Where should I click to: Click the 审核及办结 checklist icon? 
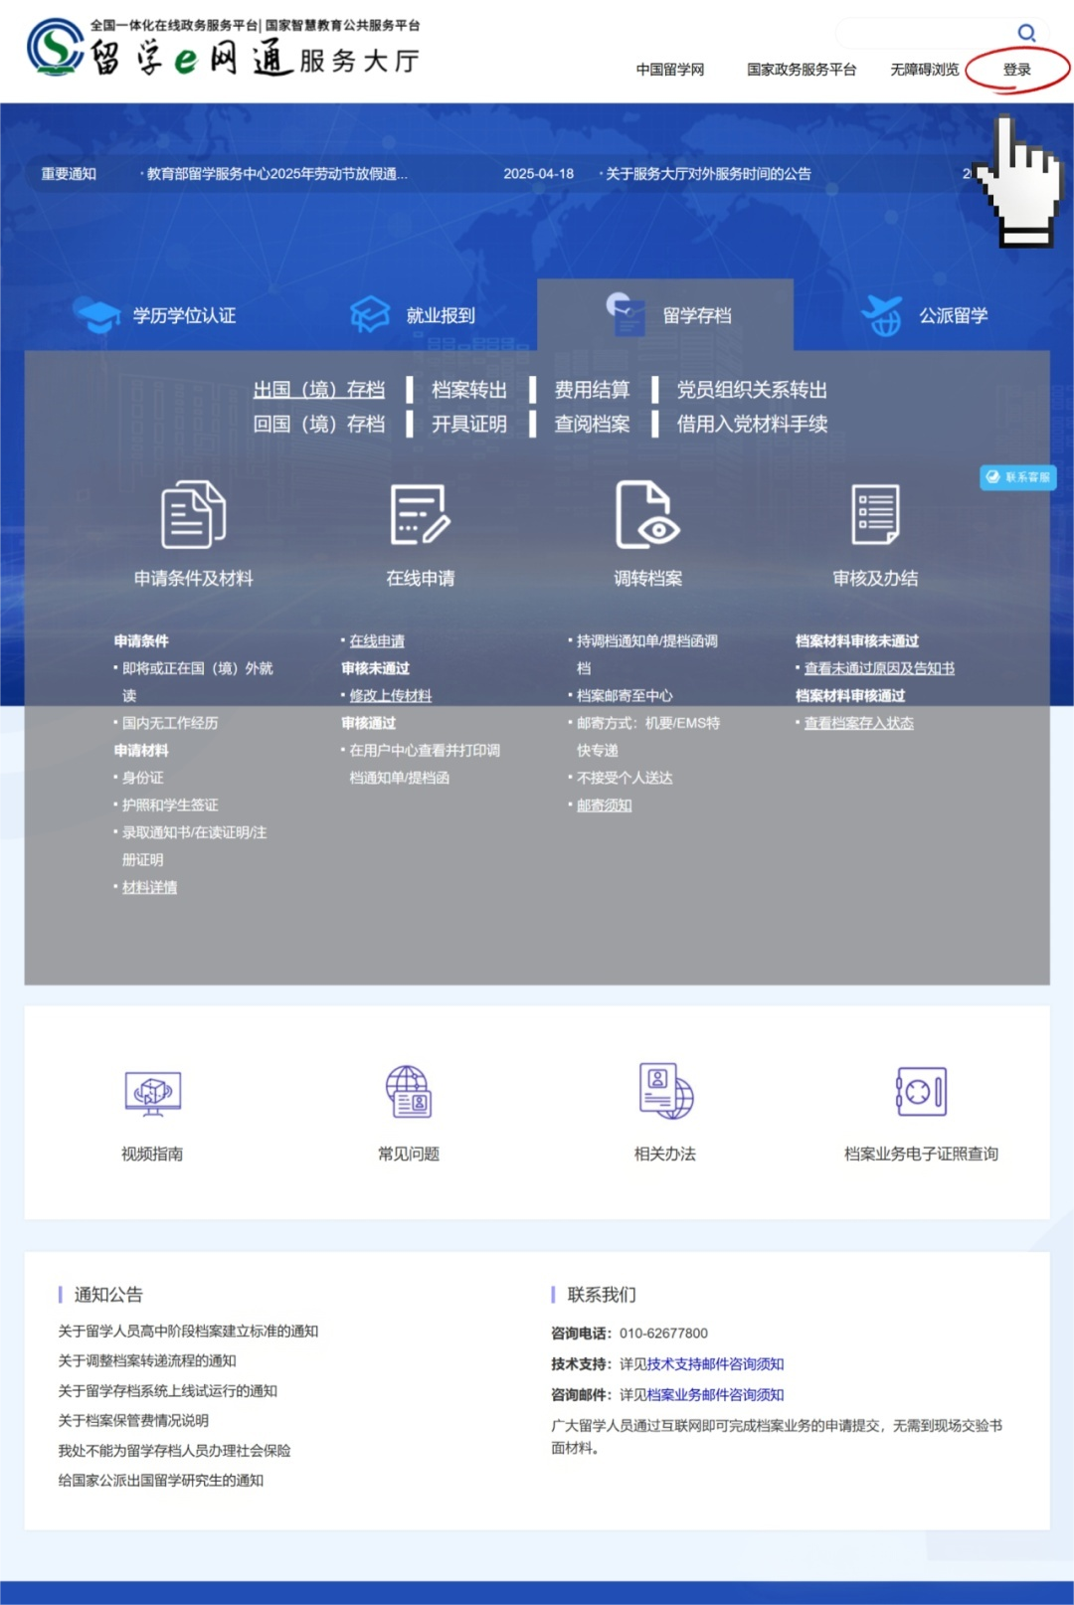(876, 514)
